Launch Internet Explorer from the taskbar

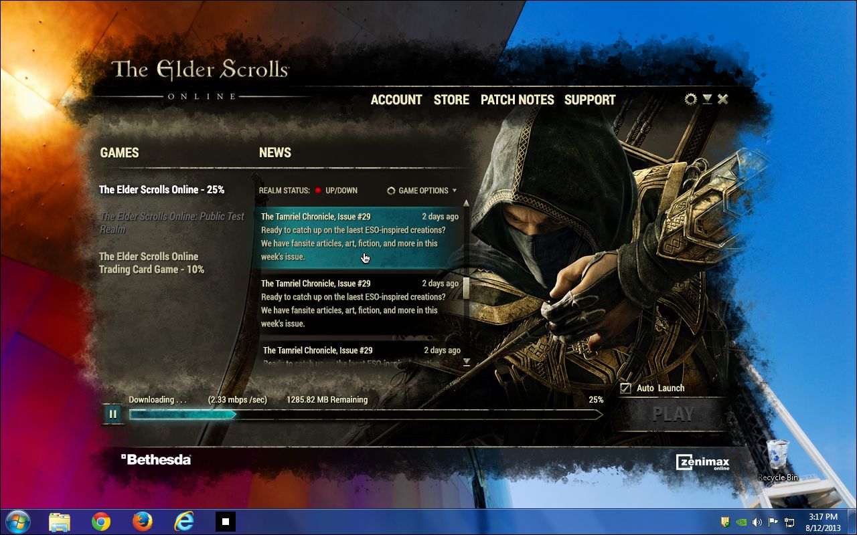pos(184,522)
